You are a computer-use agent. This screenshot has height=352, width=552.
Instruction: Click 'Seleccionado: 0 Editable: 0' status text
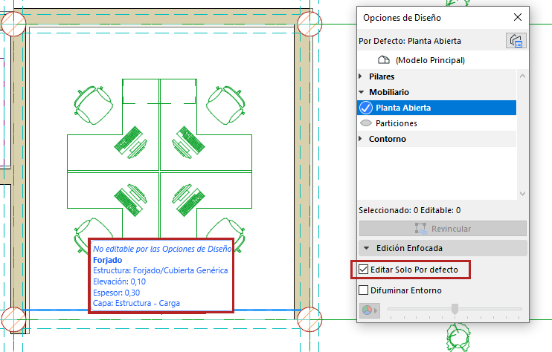tap(409, 210)
